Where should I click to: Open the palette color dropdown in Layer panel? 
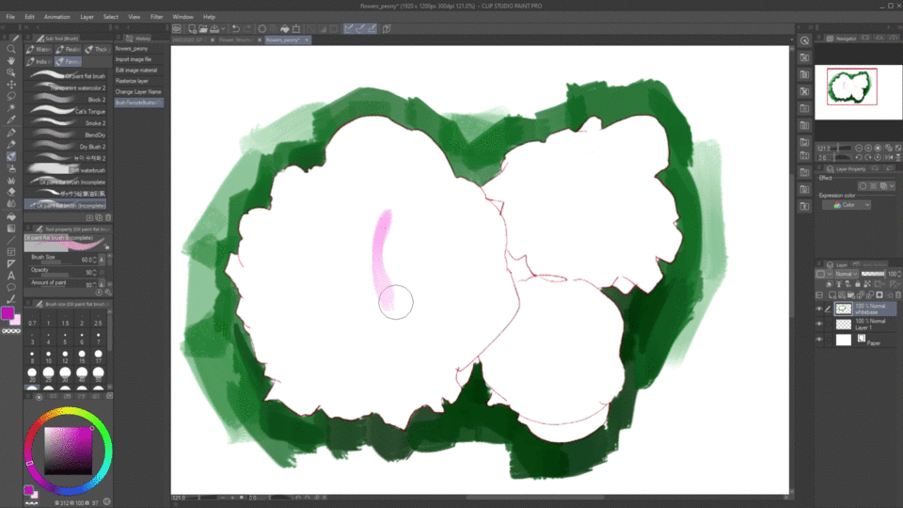click(x=824, y=274)
